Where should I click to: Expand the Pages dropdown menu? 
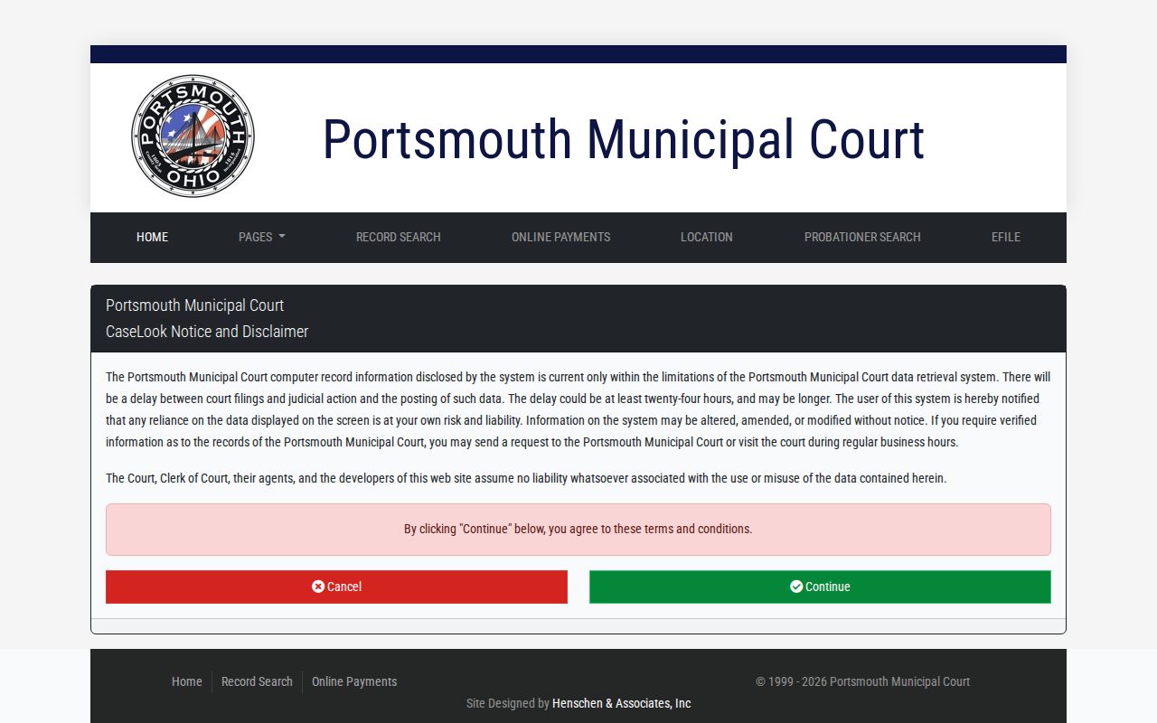(262, 237)
